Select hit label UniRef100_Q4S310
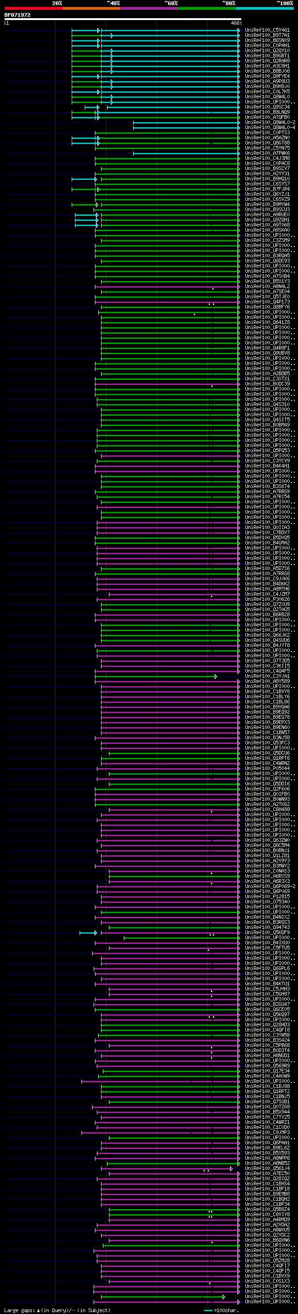The width and height of the screenshot is (298, 1314). (x=267, y=405)
